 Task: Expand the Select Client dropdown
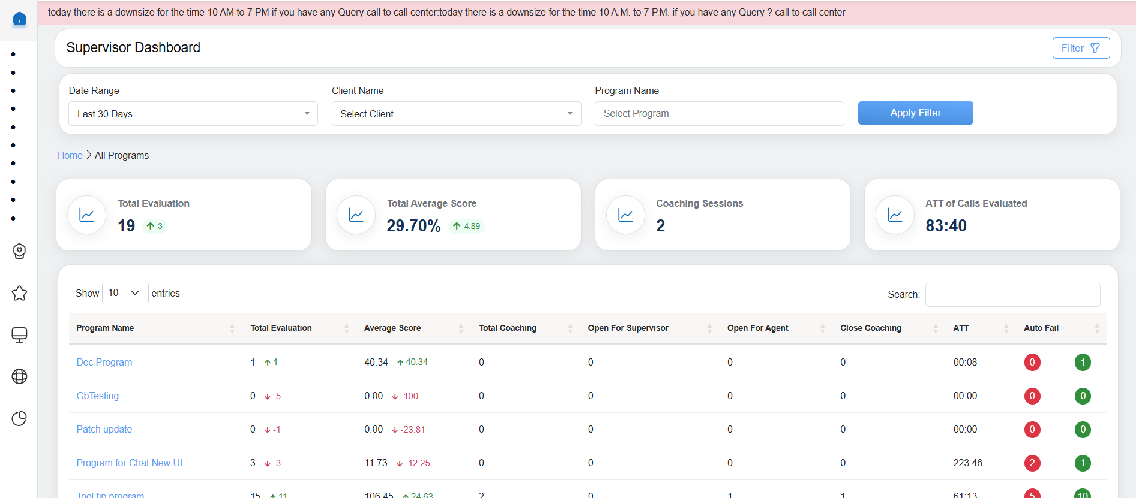click(456, 114)
